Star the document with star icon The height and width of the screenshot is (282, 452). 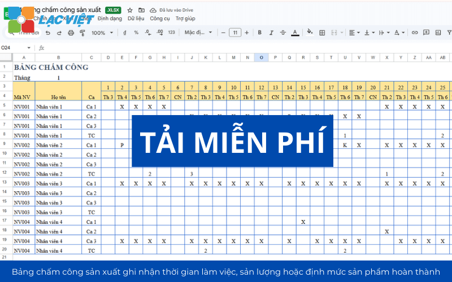pyautogui.click(x=130, y=10)
